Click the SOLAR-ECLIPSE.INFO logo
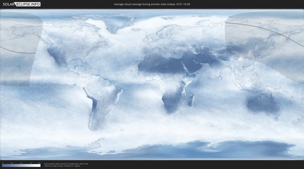The width and height of the screenshot is (304, 169). pos(22,4)
